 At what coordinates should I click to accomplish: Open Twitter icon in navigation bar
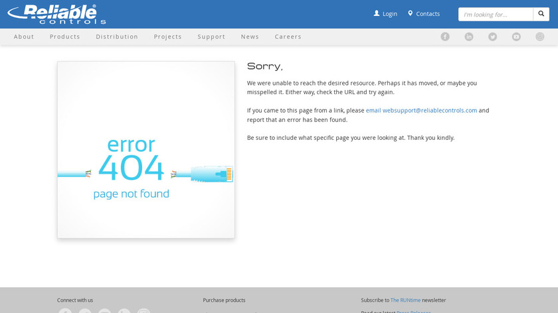click(492, 36)
